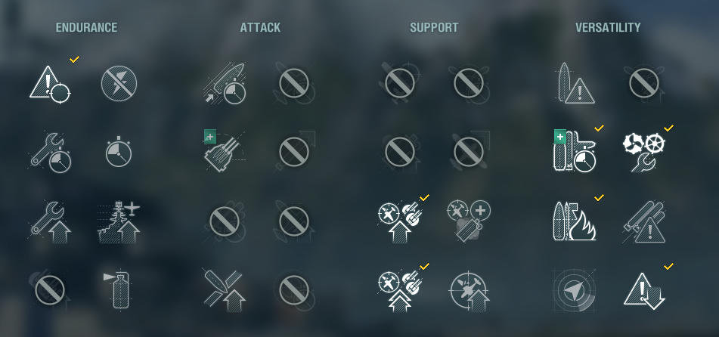This screenshot has width=719, height=337.
Task: Choose the ship with crossed lines upgrade skill
Action: [225, 290]
